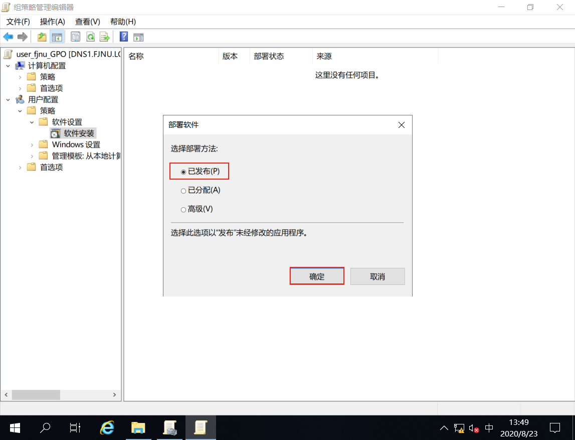Collapse the 计算机配置 node
575x440 pixels.
click(8, 66)
